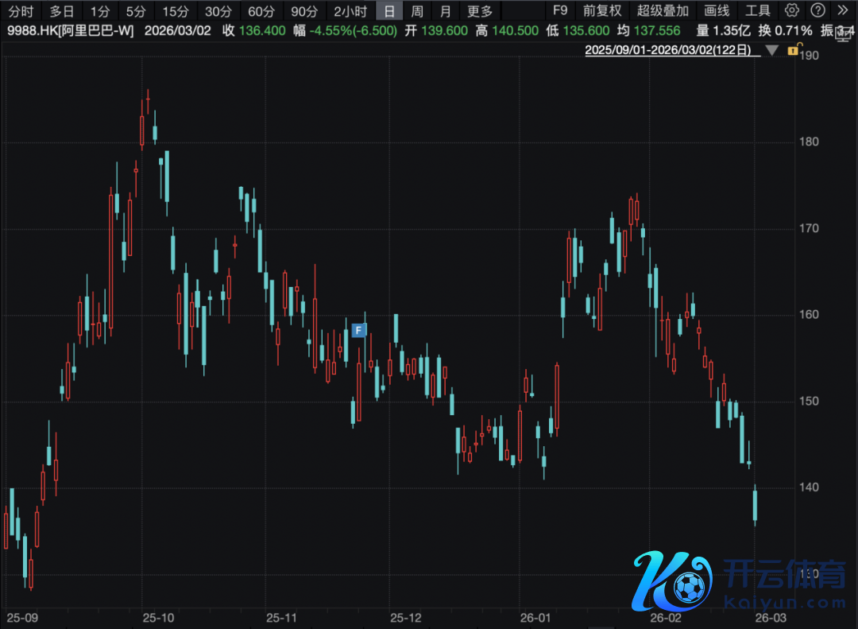Open the 更多 periods menu

480,11
